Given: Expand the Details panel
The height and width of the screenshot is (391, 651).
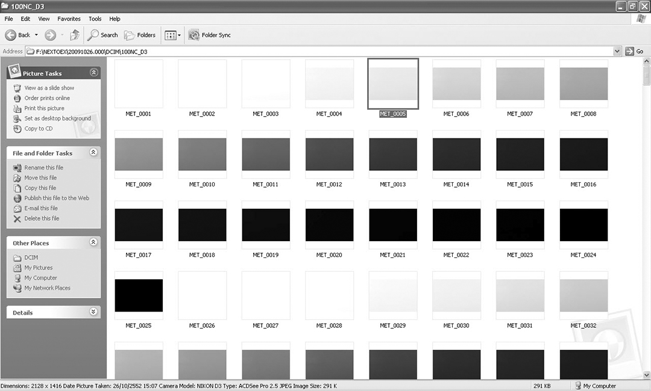Looking at the screenshot, I should [93, 312].
